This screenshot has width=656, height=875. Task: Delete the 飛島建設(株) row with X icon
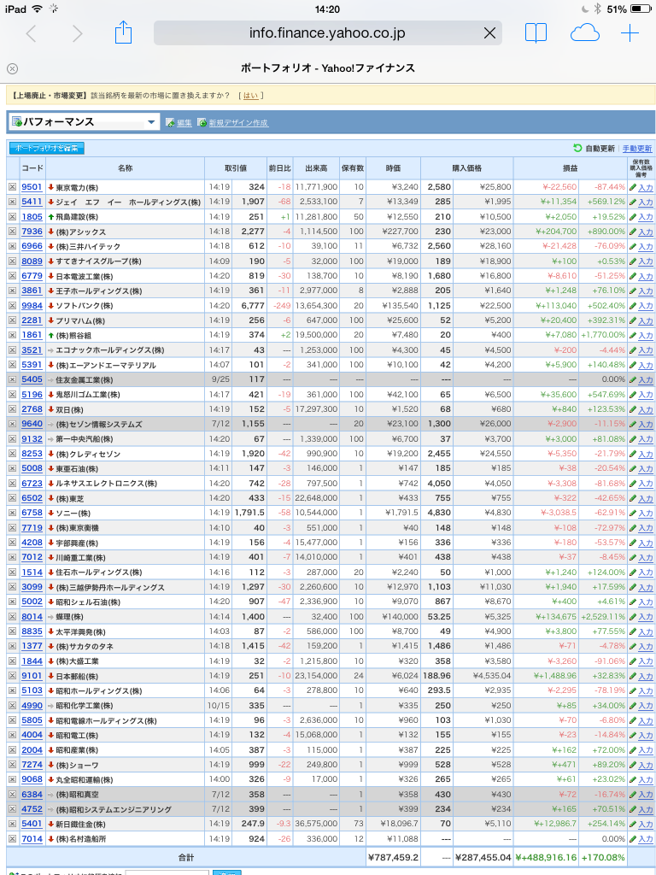(12, 216)
